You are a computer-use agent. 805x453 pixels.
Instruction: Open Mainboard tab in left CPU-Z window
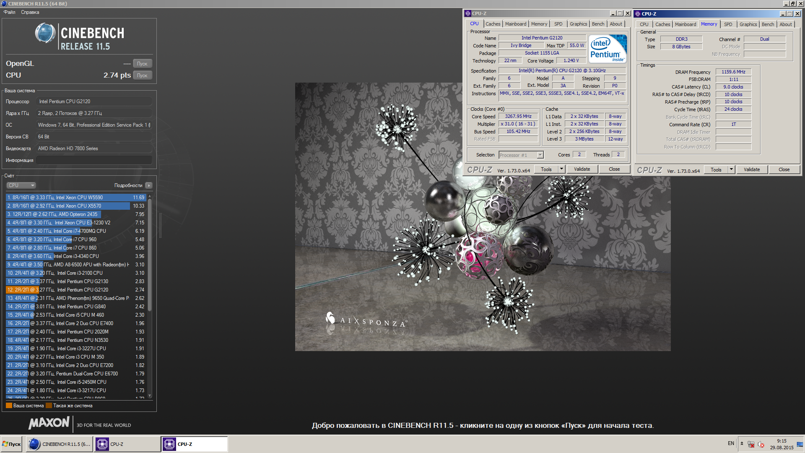pos(515,24)
